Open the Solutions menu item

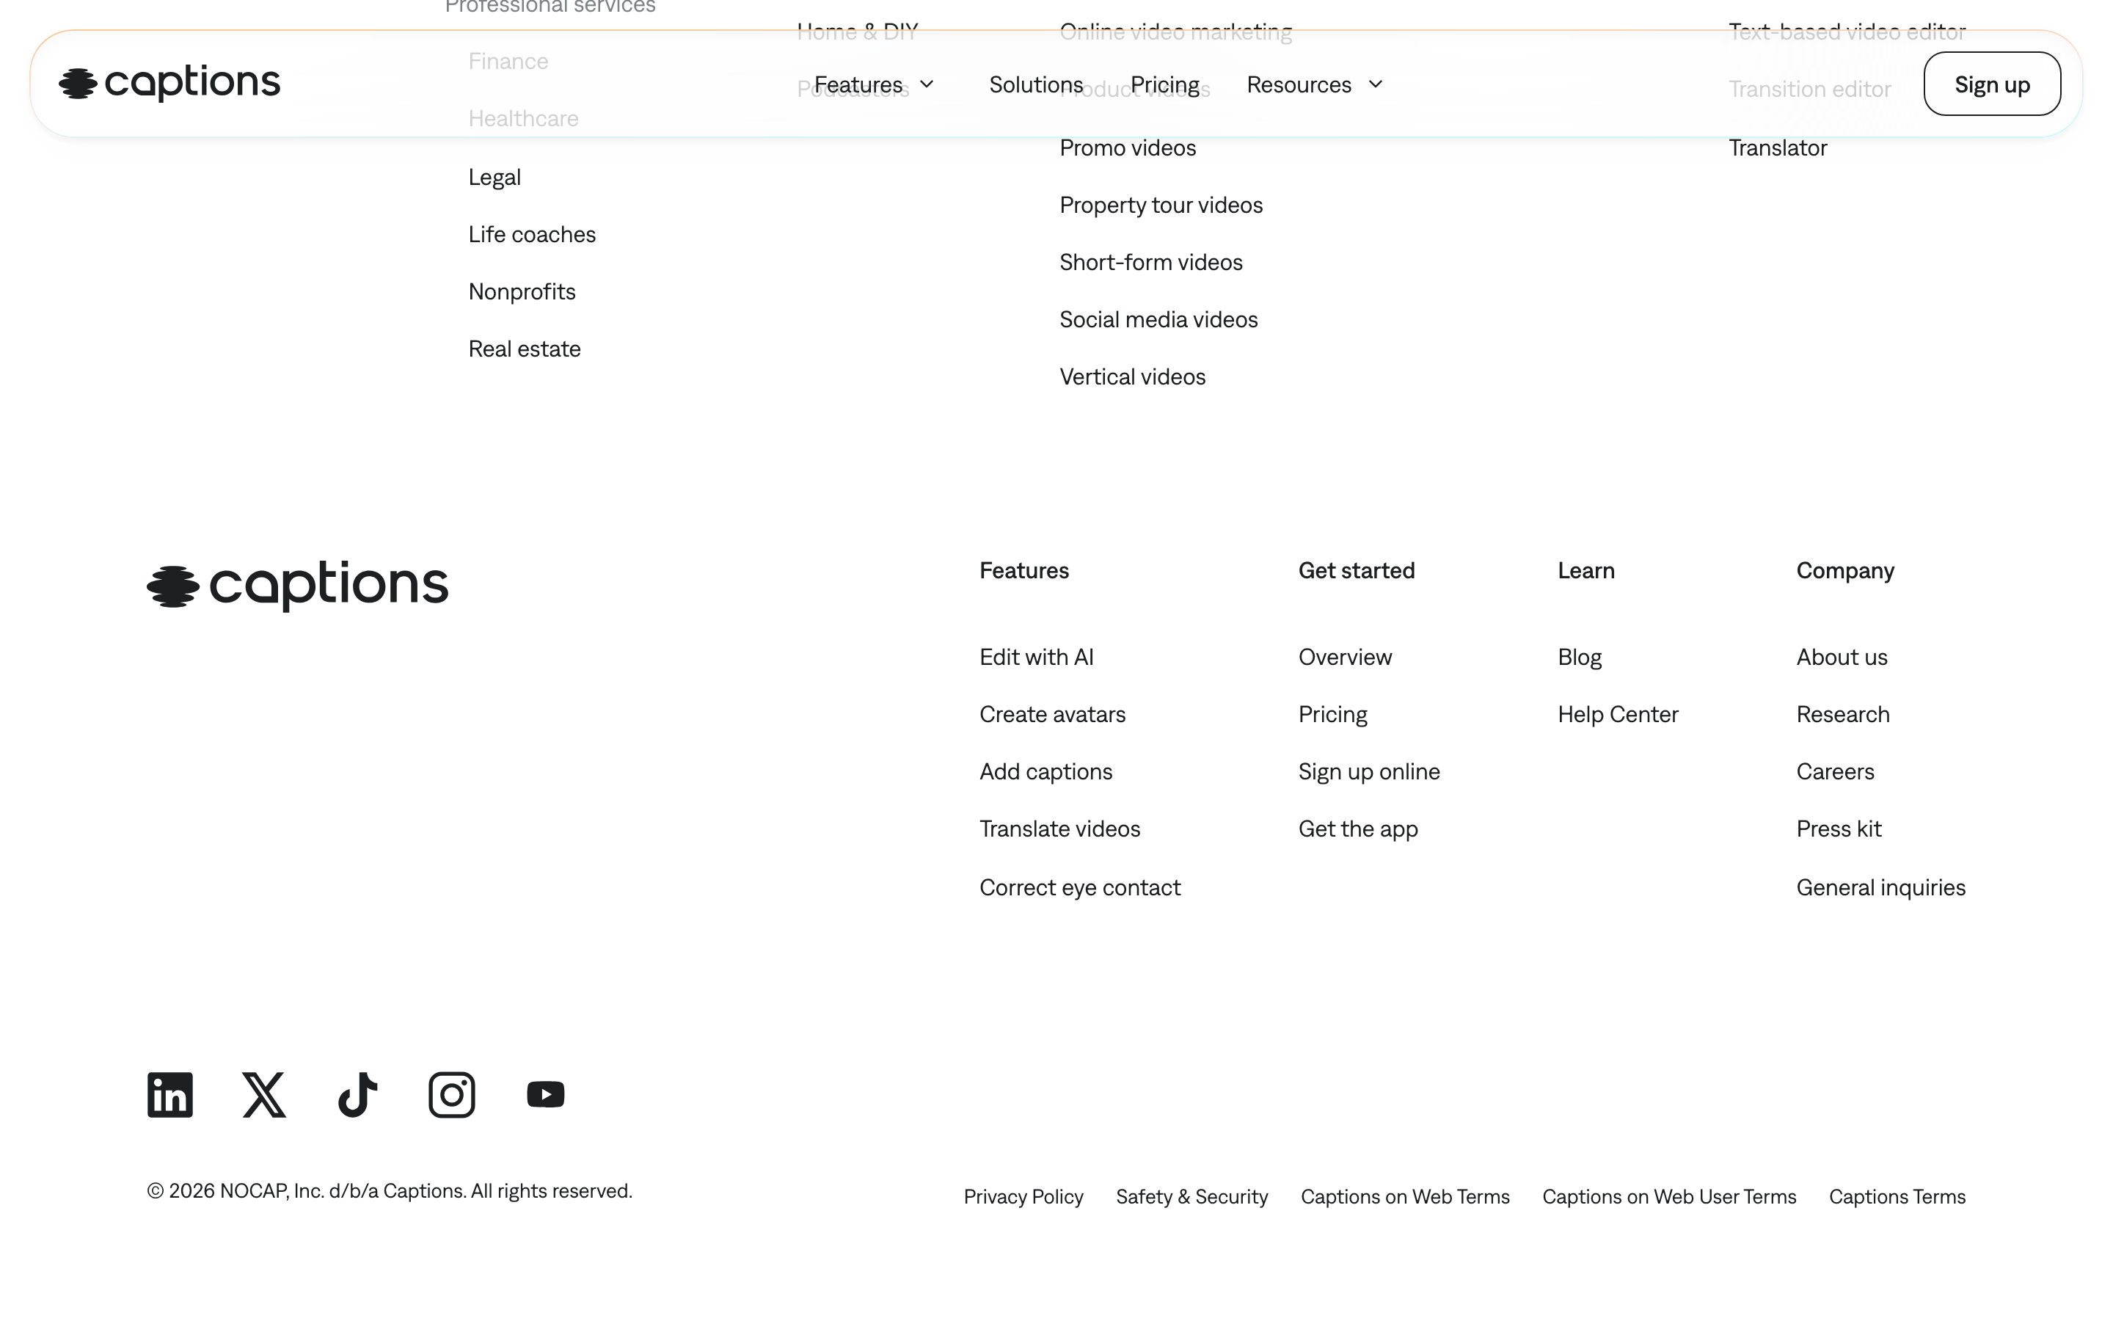[1035, 84]
